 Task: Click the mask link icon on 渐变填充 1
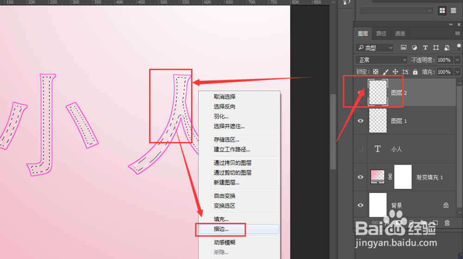(x=390, y=177)
